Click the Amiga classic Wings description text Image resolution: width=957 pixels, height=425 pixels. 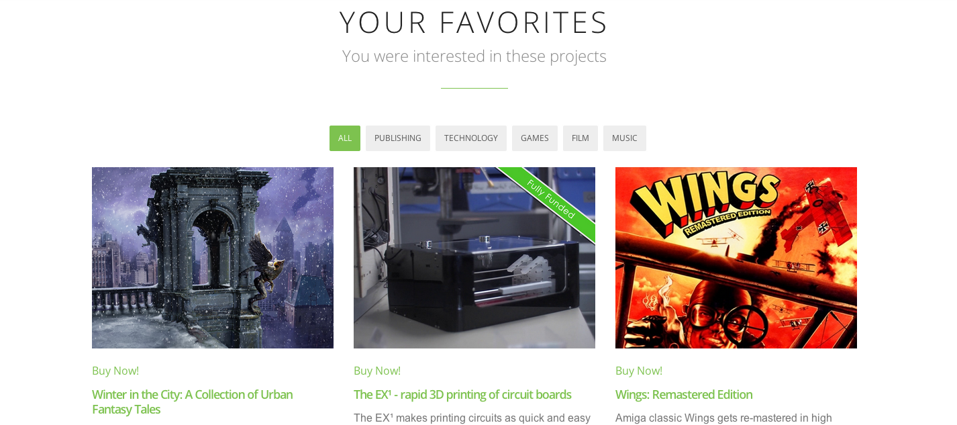[723, 418]
